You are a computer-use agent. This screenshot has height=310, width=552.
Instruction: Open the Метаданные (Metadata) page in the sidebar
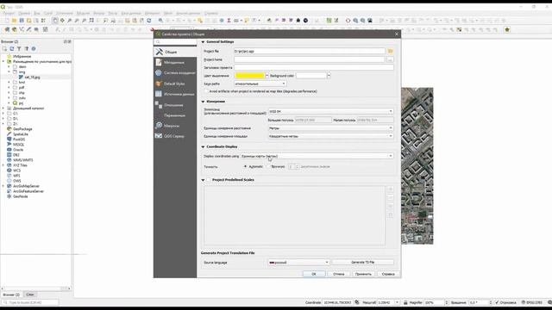click(x=175, y=63)
